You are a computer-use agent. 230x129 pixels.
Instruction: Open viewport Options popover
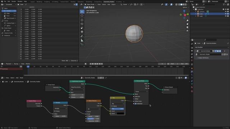pyautogui.click(x=185, y=7)
